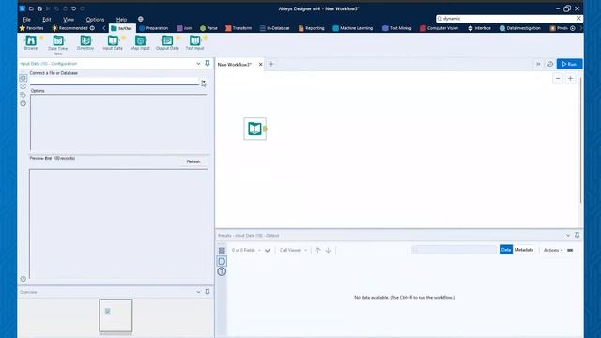This screenshot has width=601, height=338.
Task: Select the Date Time Now tool
Action: [x=58, y=45]
